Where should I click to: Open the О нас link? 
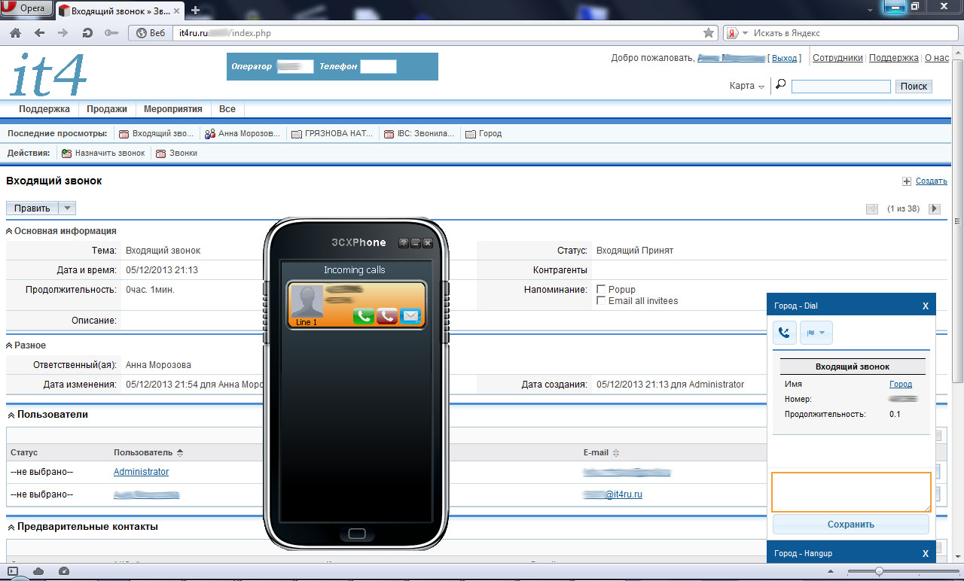click(937, 58)
